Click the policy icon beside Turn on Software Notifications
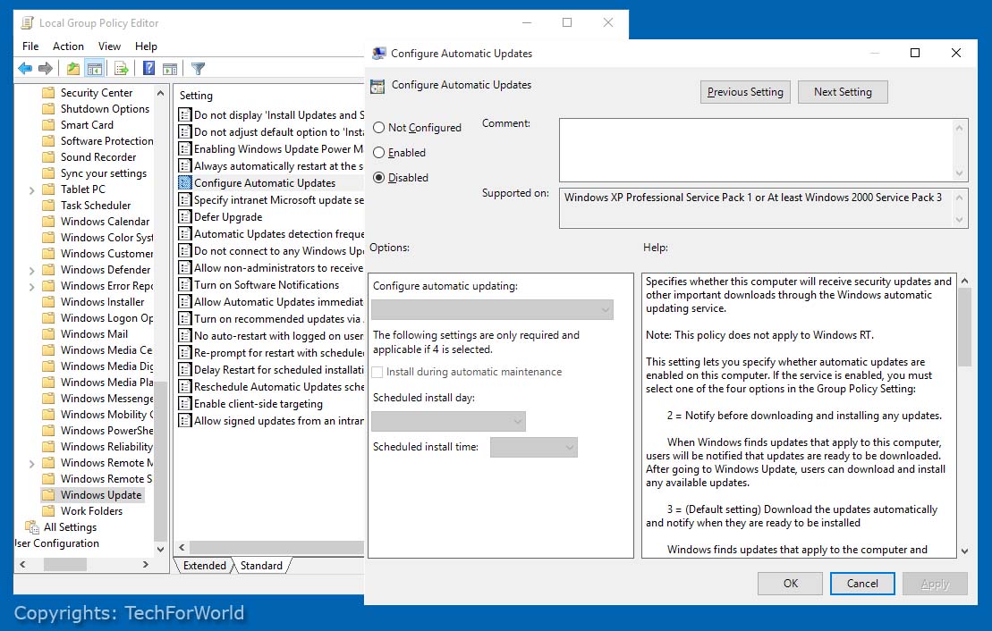Image resolution: width=992 pixels, height=631 pixels. pyautogui.click(x=185, y=285)
